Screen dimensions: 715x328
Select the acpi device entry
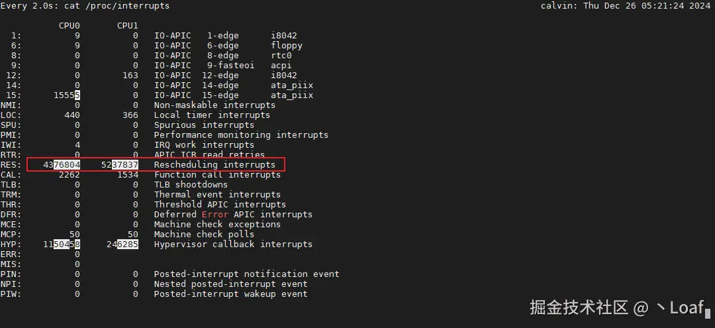281,66
